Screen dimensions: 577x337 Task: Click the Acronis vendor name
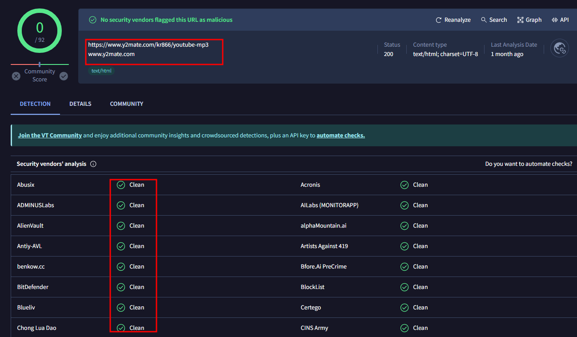[310, 185]
